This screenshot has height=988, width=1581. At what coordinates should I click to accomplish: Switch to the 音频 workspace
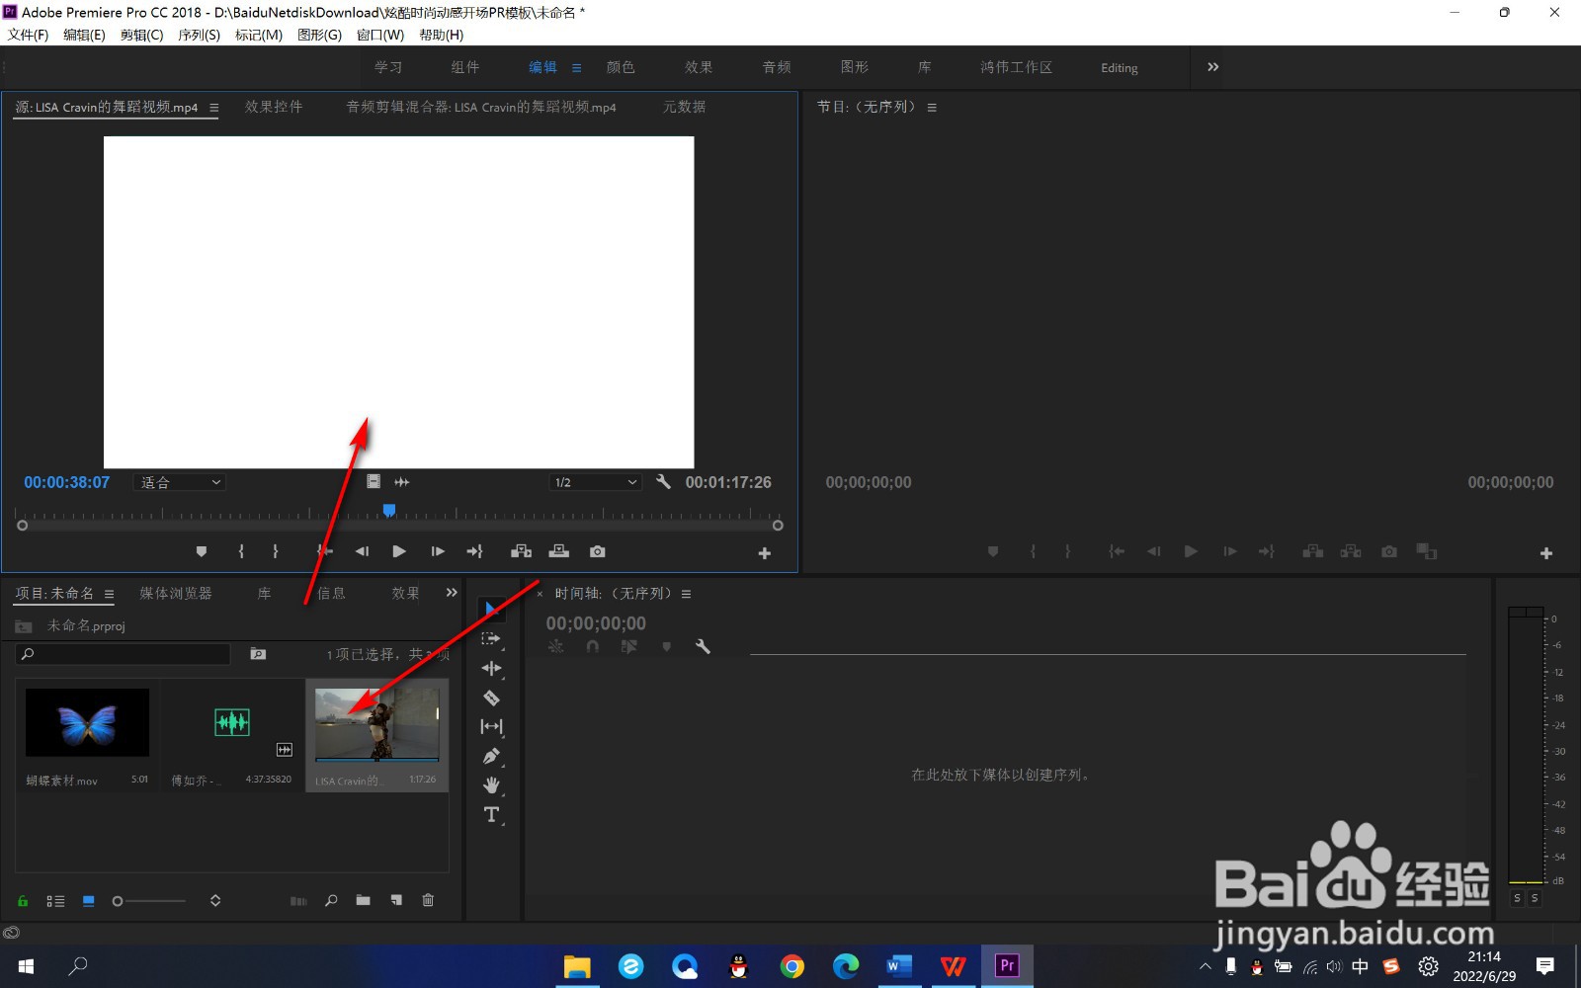[x=777, y=67]
